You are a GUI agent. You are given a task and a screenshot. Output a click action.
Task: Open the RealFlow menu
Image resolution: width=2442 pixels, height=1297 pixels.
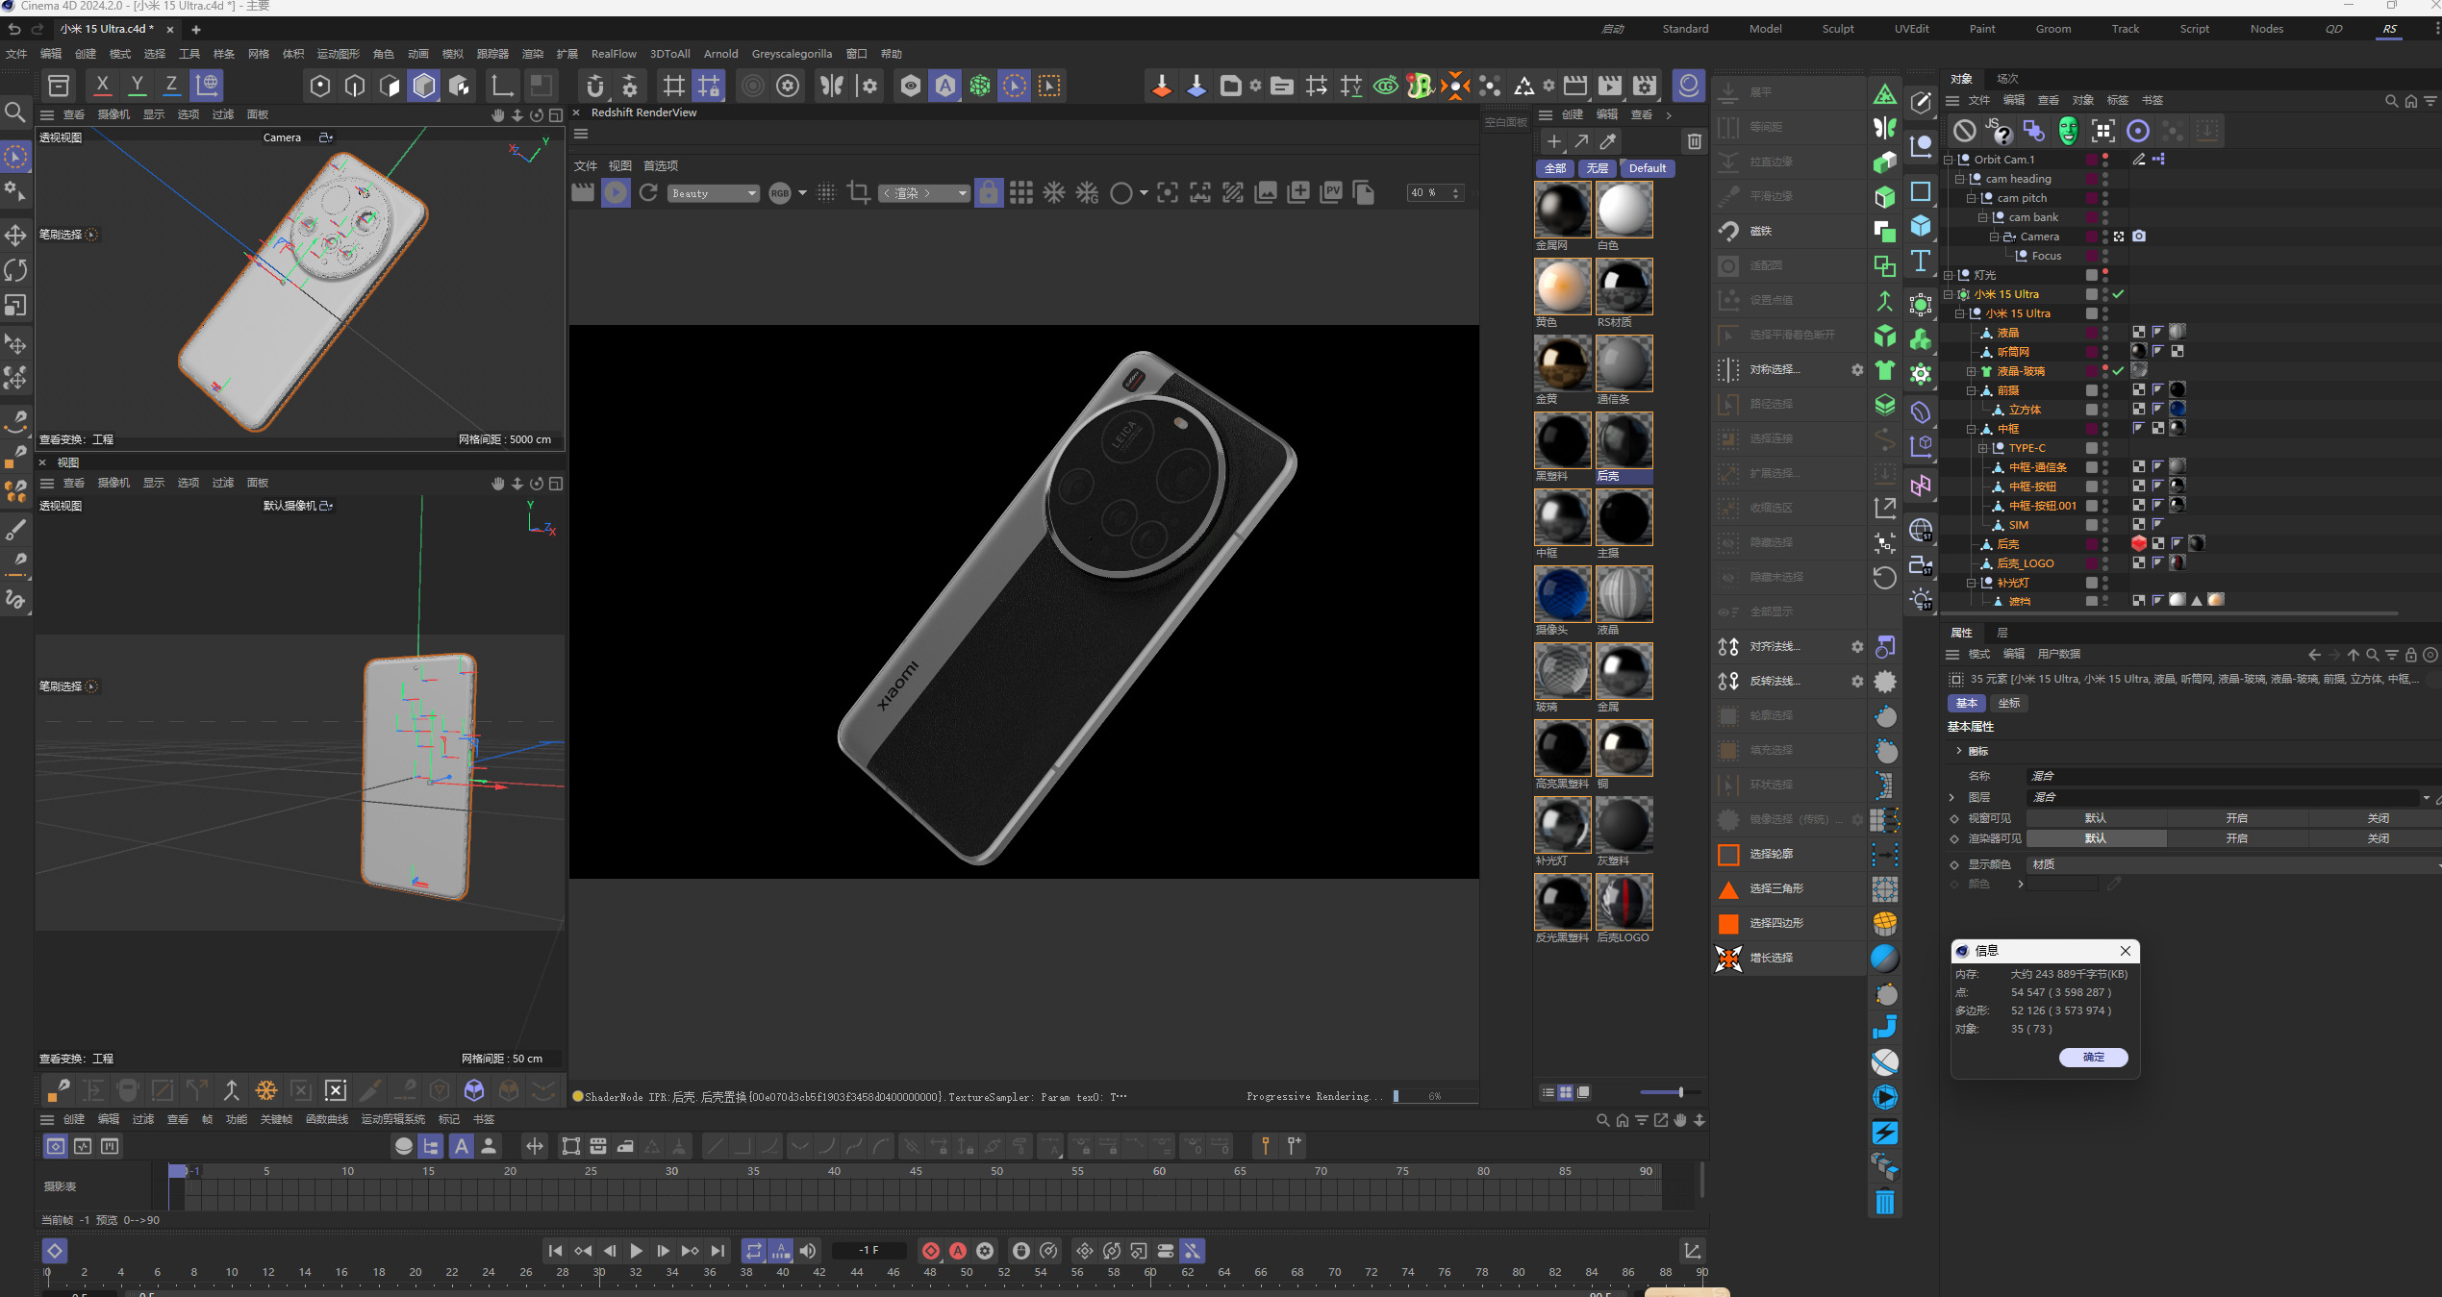tap(614, 54)
